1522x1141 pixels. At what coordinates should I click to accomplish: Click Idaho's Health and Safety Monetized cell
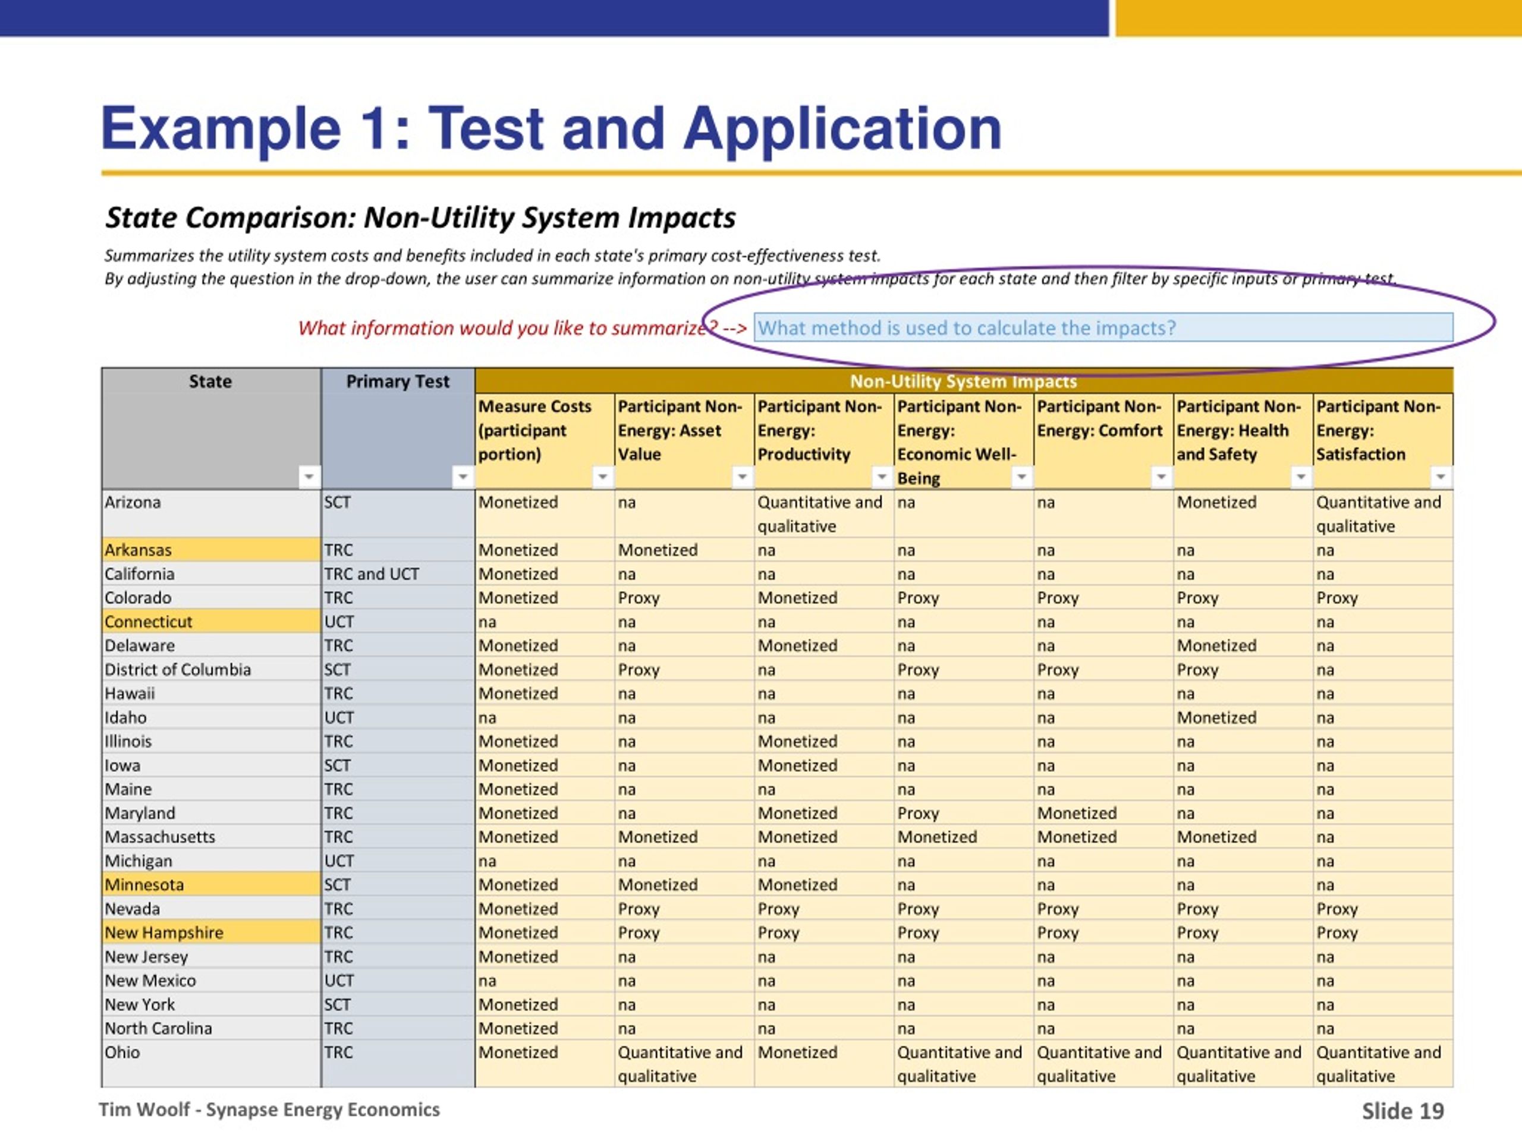click(1243, 717)
